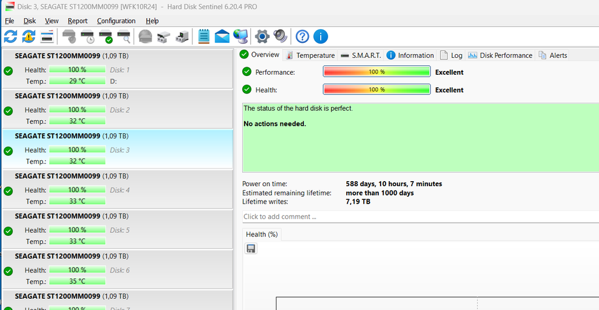Image resolution: width=599 pixels, height=310 pixels.
Task: Open the Help menu
Action: pos(152,21)
